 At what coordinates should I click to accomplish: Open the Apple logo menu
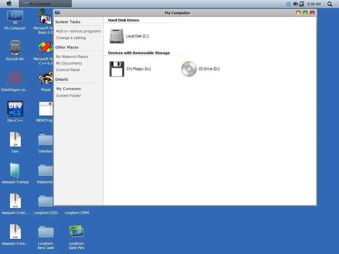[x=9, y=4]
